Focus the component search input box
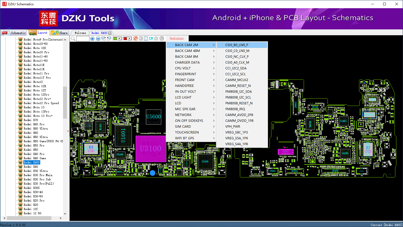This screenshot has width=403, height=227. [83, 39]
